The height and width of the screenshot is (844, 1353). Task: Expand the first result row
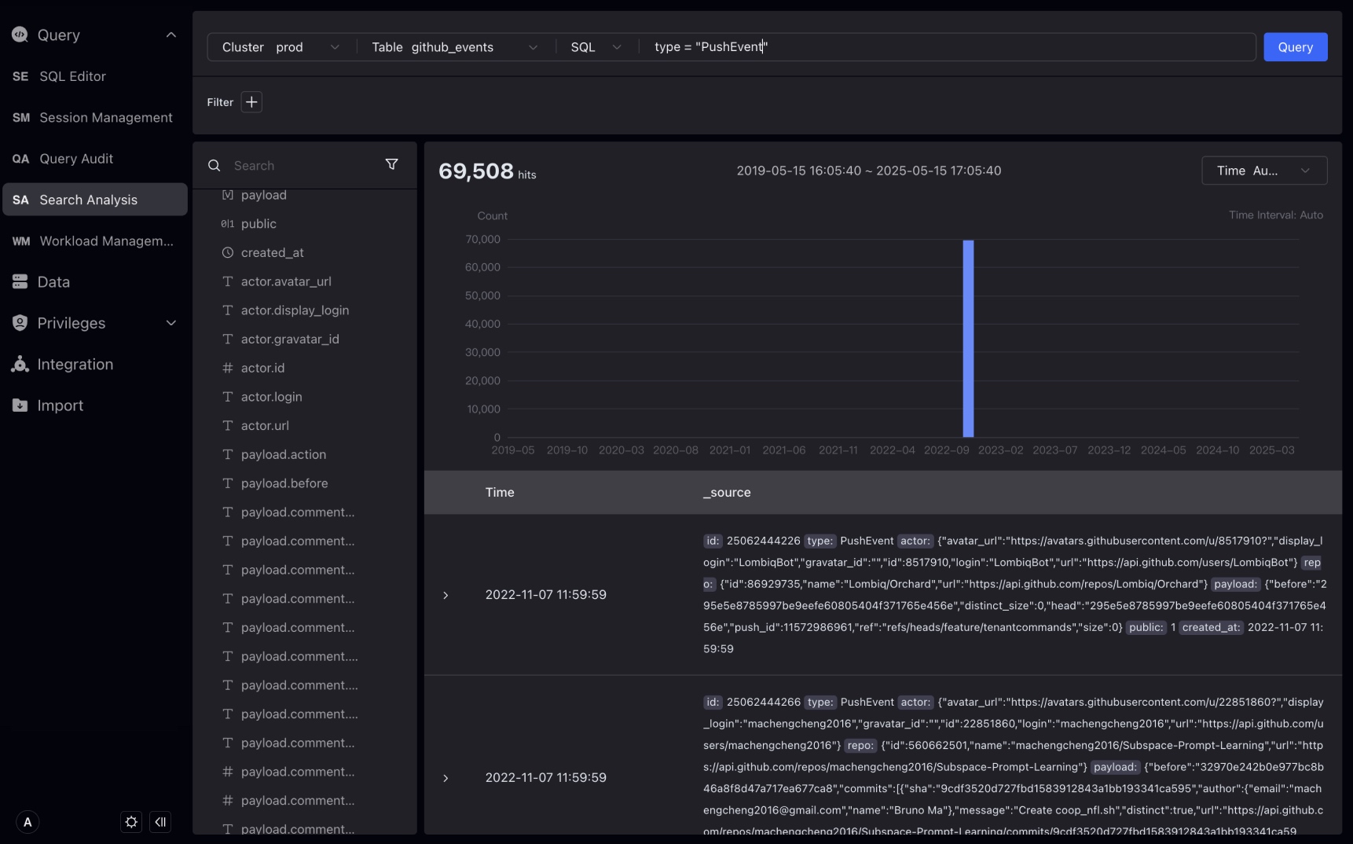point(445,595)
